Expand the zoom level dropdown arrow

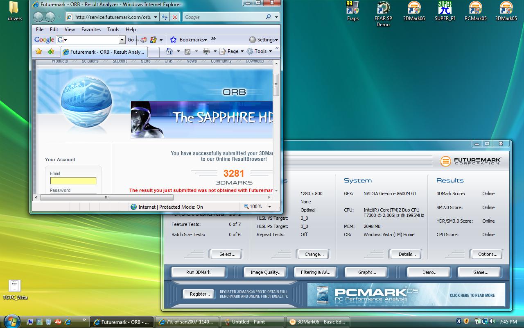(x=269, y=207)
